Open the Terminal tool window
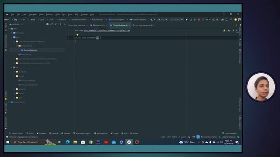The width and height of the screenshot is (280, 157). 54,133
